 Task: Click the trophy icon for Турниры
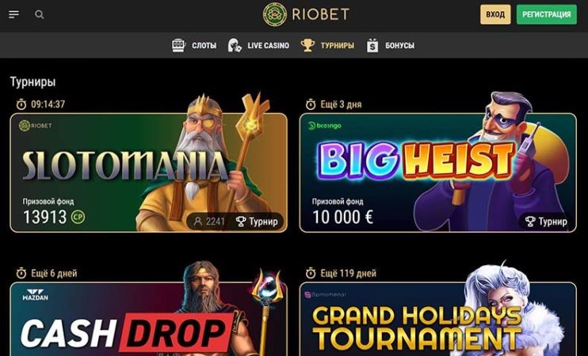pyautogui.click(x=307, y=45)
